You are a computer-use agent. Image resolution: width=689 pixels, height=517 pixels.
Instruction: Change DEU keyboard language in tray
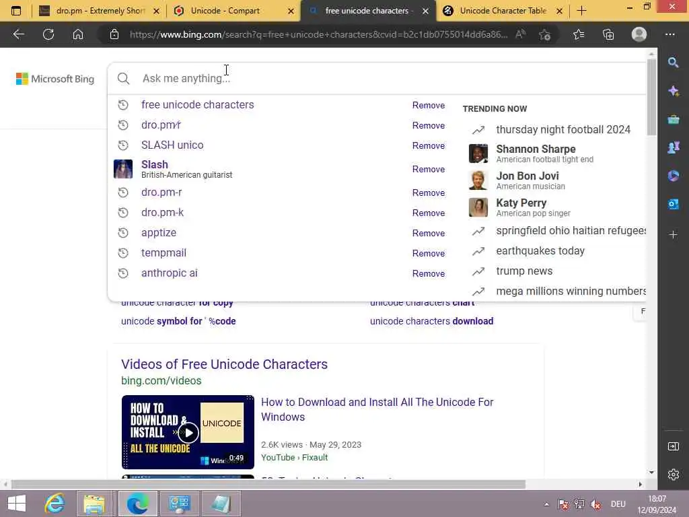coord(618,504)
